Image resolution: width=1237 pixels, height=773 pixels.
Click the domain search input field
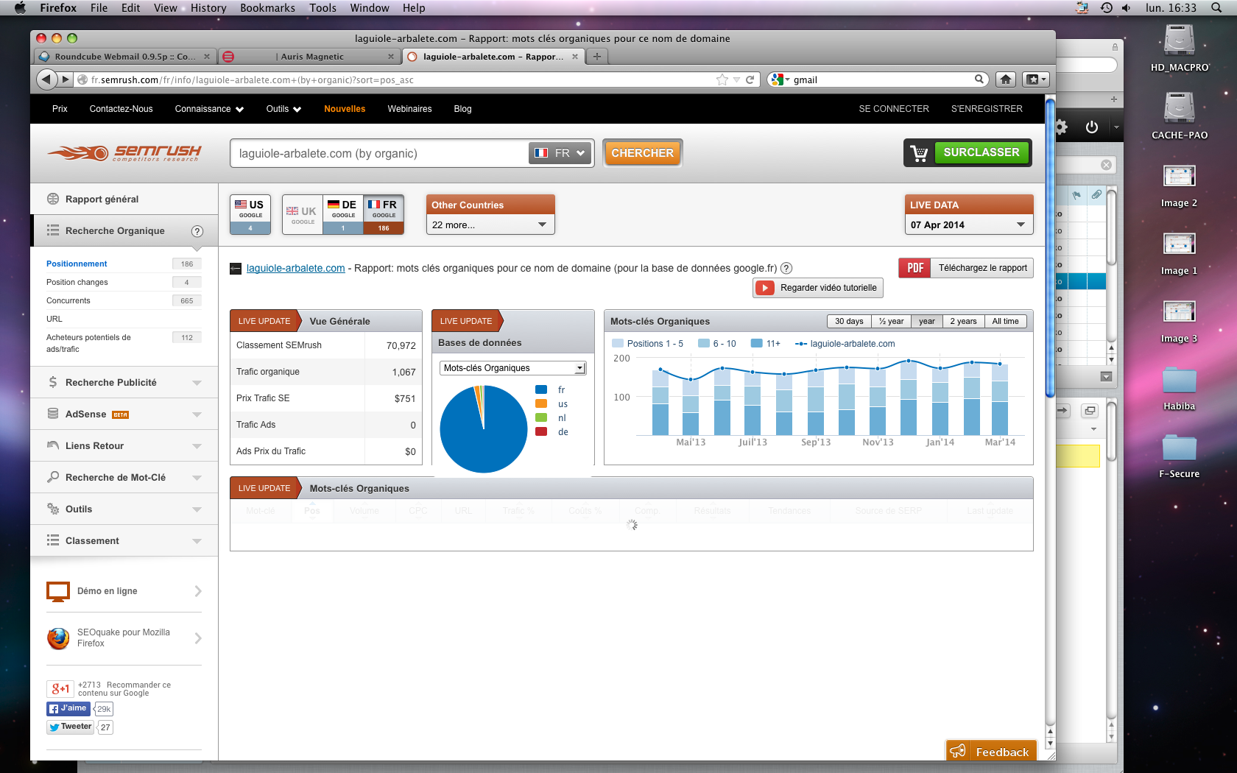coord(379,153)
